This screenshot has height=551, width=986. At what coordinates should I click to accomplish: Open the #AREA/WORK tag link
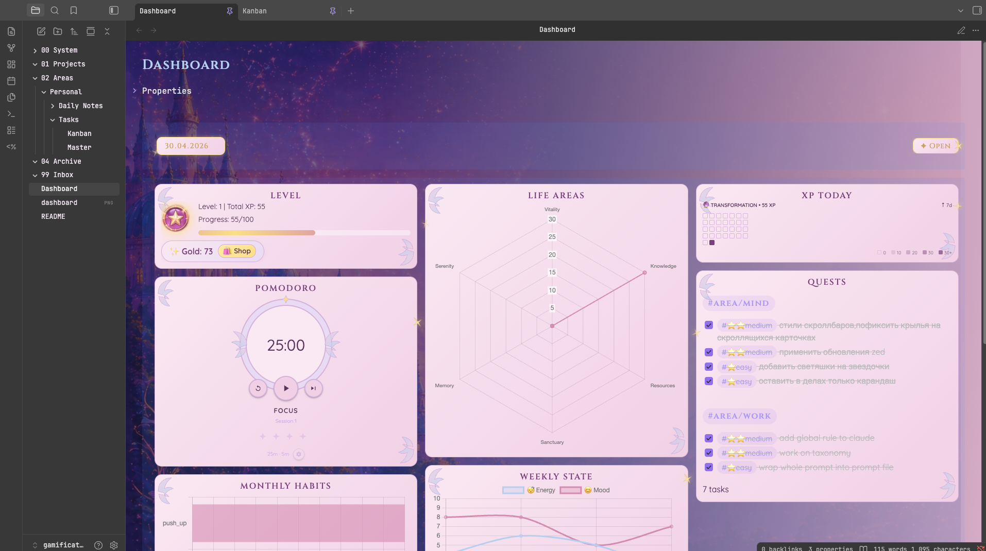click(x=739, y=416)
